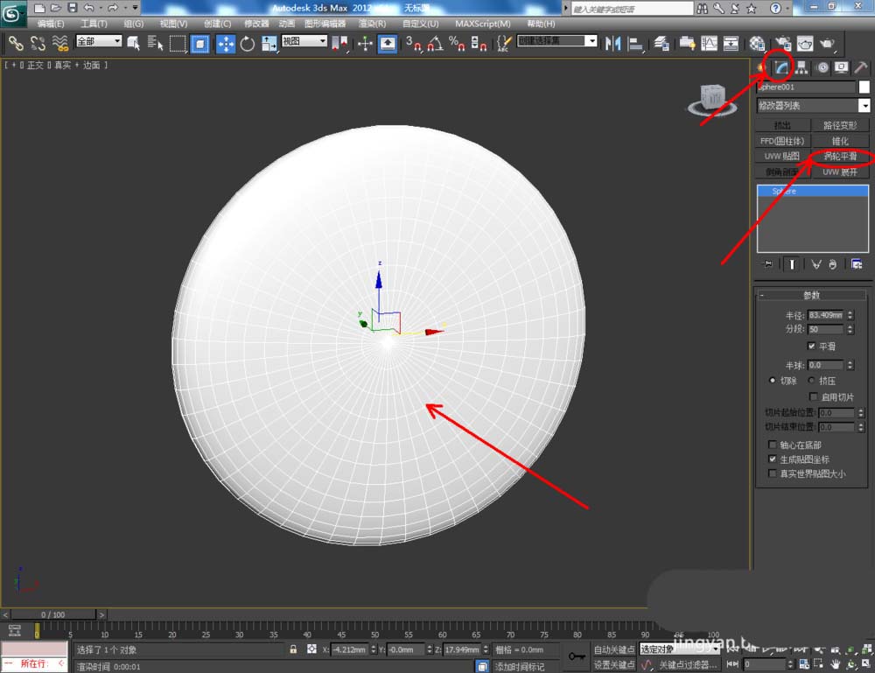The image size is (875, 673).
Task: Open the 自定义(U) menu
Action: tap(423, 24)
